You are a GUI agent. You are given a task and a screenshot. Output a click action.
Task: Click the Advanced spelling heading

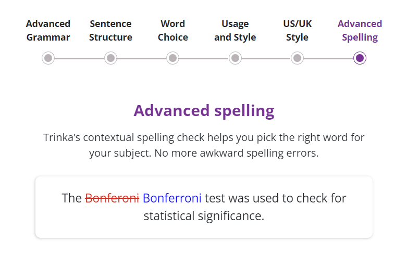pyautogui.click(x=204, y=111)
